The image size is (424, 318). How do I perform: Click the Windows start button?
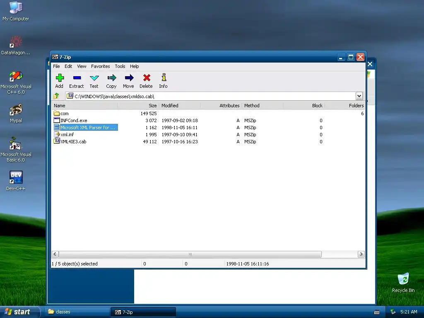click(x=20, y=312)
